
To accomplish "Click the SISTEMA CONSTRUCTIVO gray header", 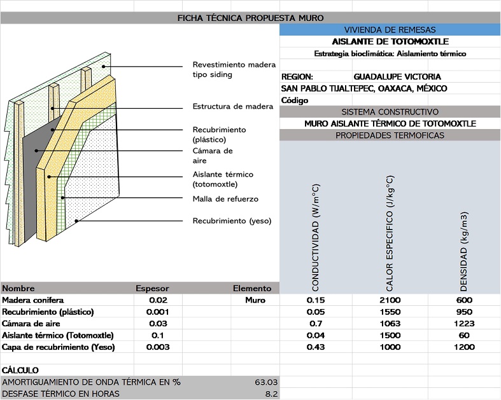I will coord(390,112).
